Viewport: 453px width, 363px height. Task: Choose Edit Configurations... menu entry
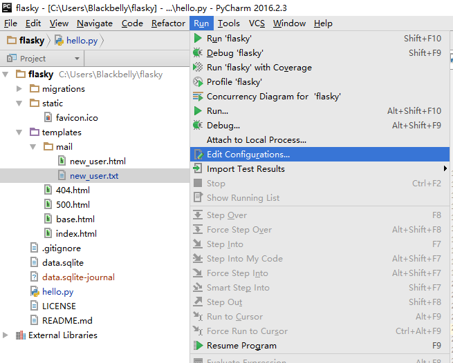[x=320, y=155]
